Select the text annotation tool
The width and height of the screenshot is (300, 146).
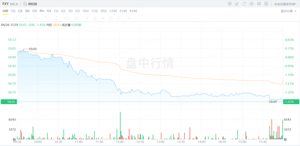[x=56, y=18]
